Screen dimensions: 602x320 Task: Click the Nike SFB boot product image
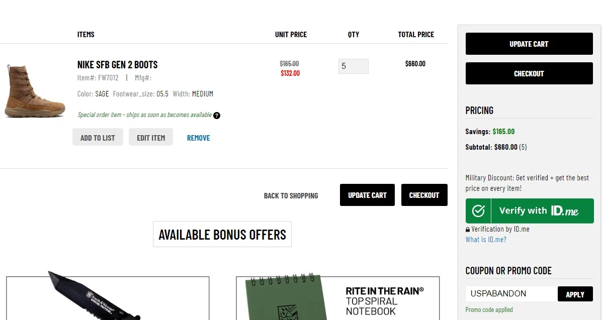[x=35, y=90]
